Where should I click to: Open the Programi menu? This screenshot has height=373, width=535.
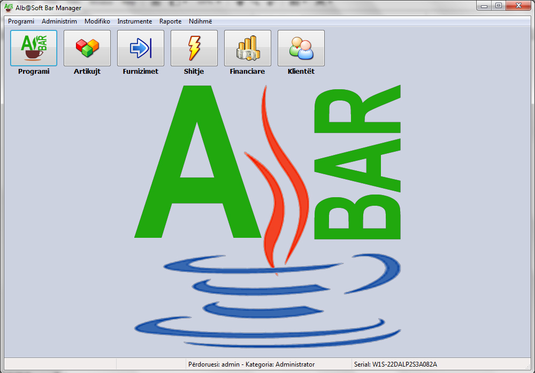21,21
